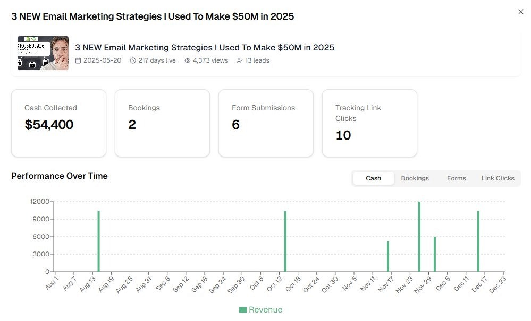Click the mid-December revenue bar
The height and width of the screenshot is (321, 531).
(478, 241)
